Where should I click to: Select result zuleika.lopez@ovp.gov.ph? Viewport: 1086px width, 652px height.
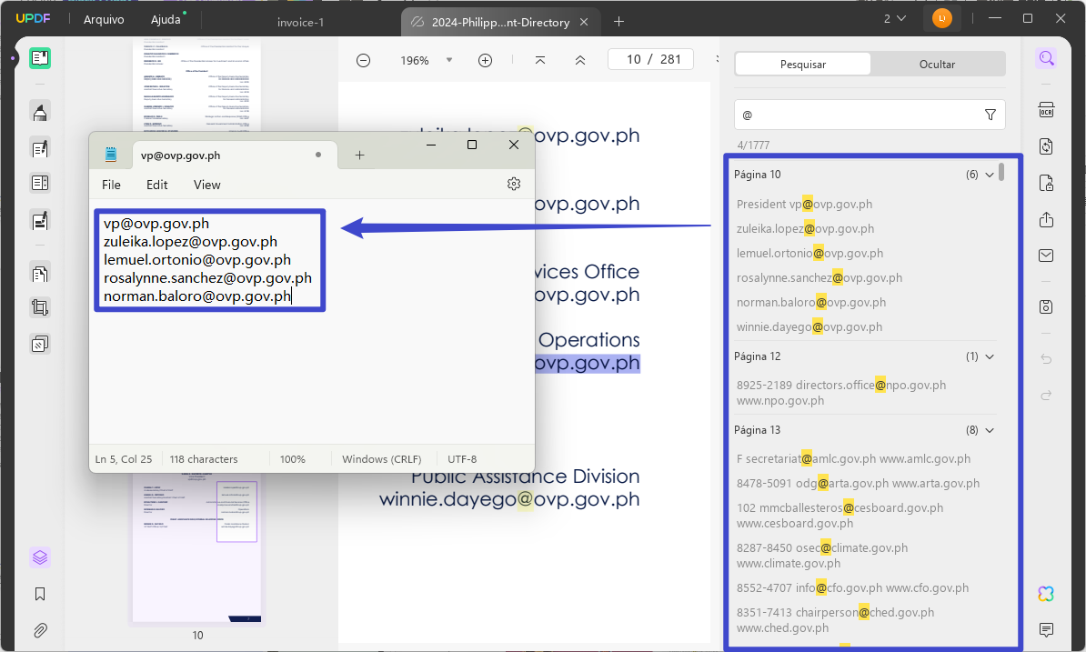point(805,228)
